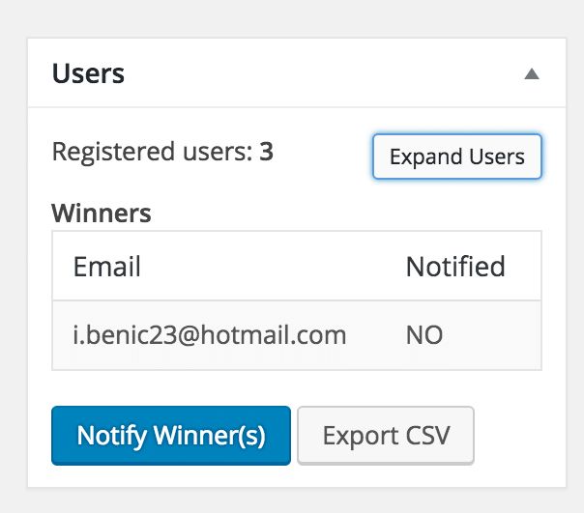Toggle the Users metabox using its arrow
584x513 pixels.
(532, 73)
